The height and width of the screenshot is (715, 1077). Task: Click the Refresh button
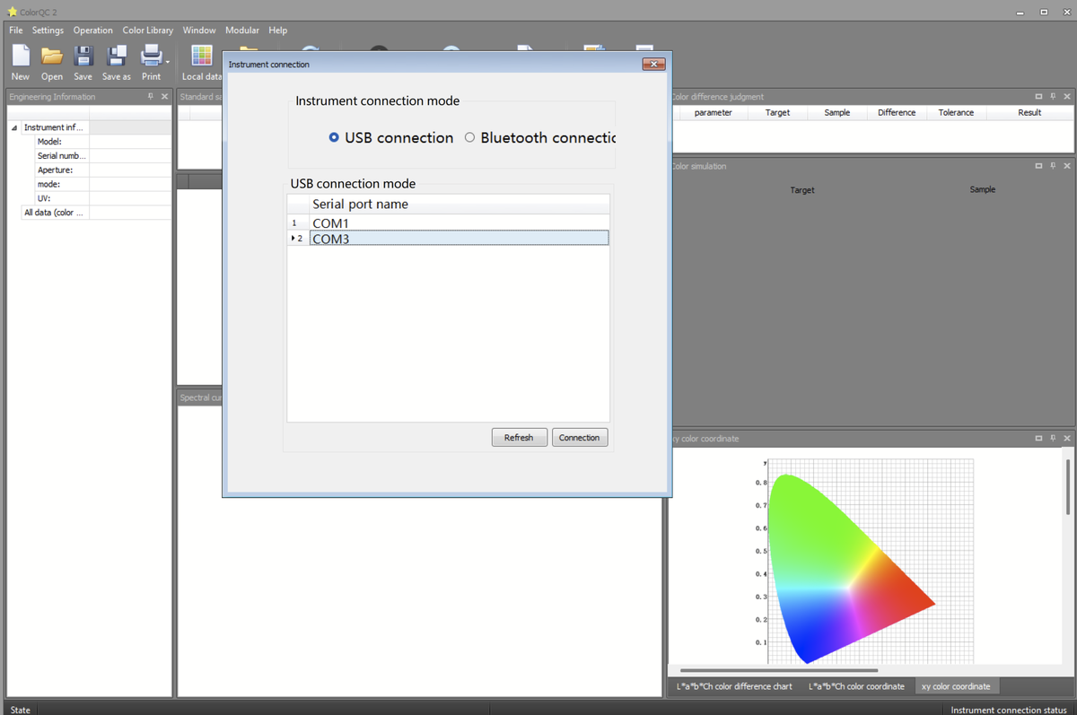(x=519, y=438)
